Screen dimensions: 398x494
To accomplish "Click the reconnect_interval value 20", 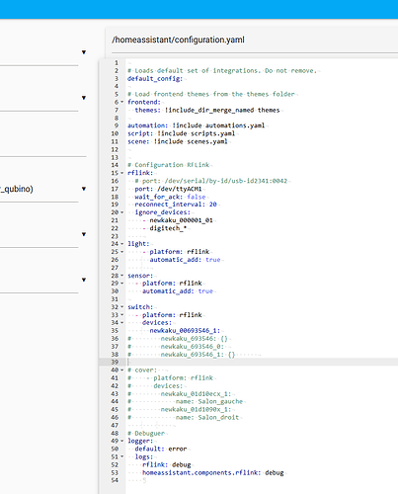I will tap(213, 205).
